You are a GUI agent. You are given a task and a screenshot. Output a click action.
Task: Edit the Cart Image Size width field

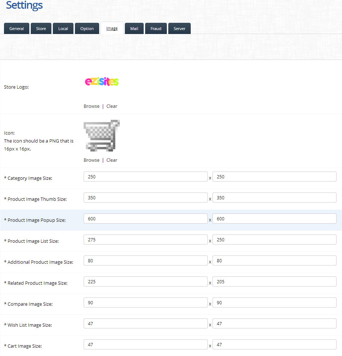point(145,344)
